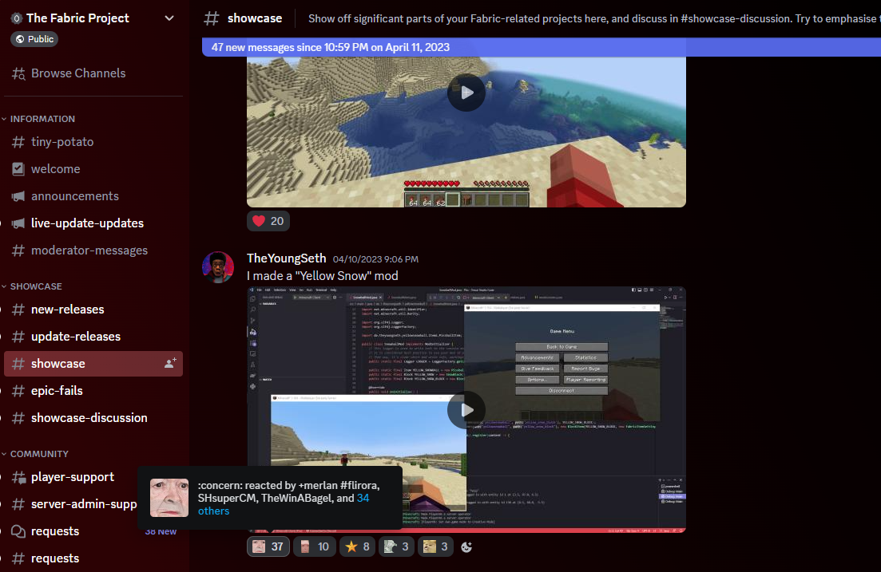The width and height of the screenshot is (881, 572).
Task: Click the moderator-messages hash icon
Action: point(18,250)
